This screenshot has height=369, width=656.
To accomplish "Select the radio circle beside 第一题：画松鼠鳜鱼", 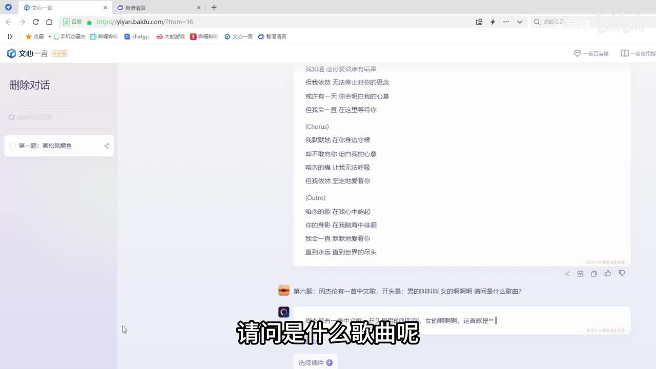I will [13, 146].
